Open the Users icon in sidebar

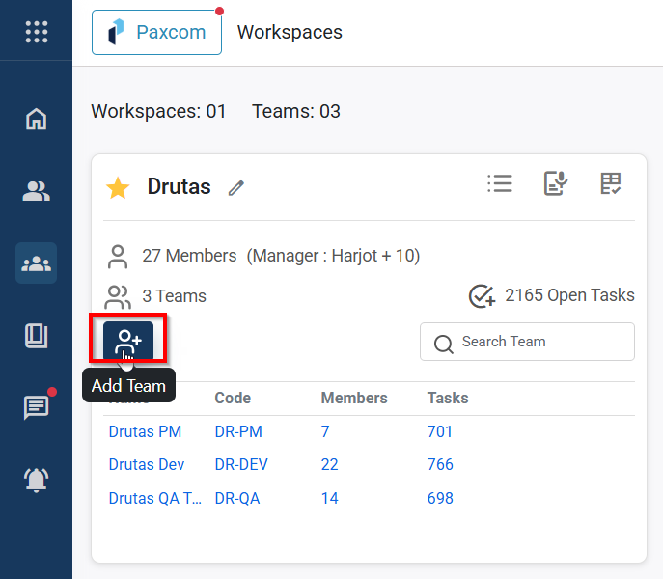(36, 191)
